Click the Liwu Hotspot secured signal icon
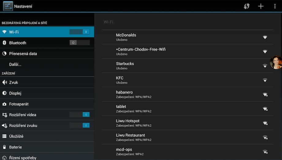Image resolution: width=282 pixels, height=160 pixels. (265, 123)
